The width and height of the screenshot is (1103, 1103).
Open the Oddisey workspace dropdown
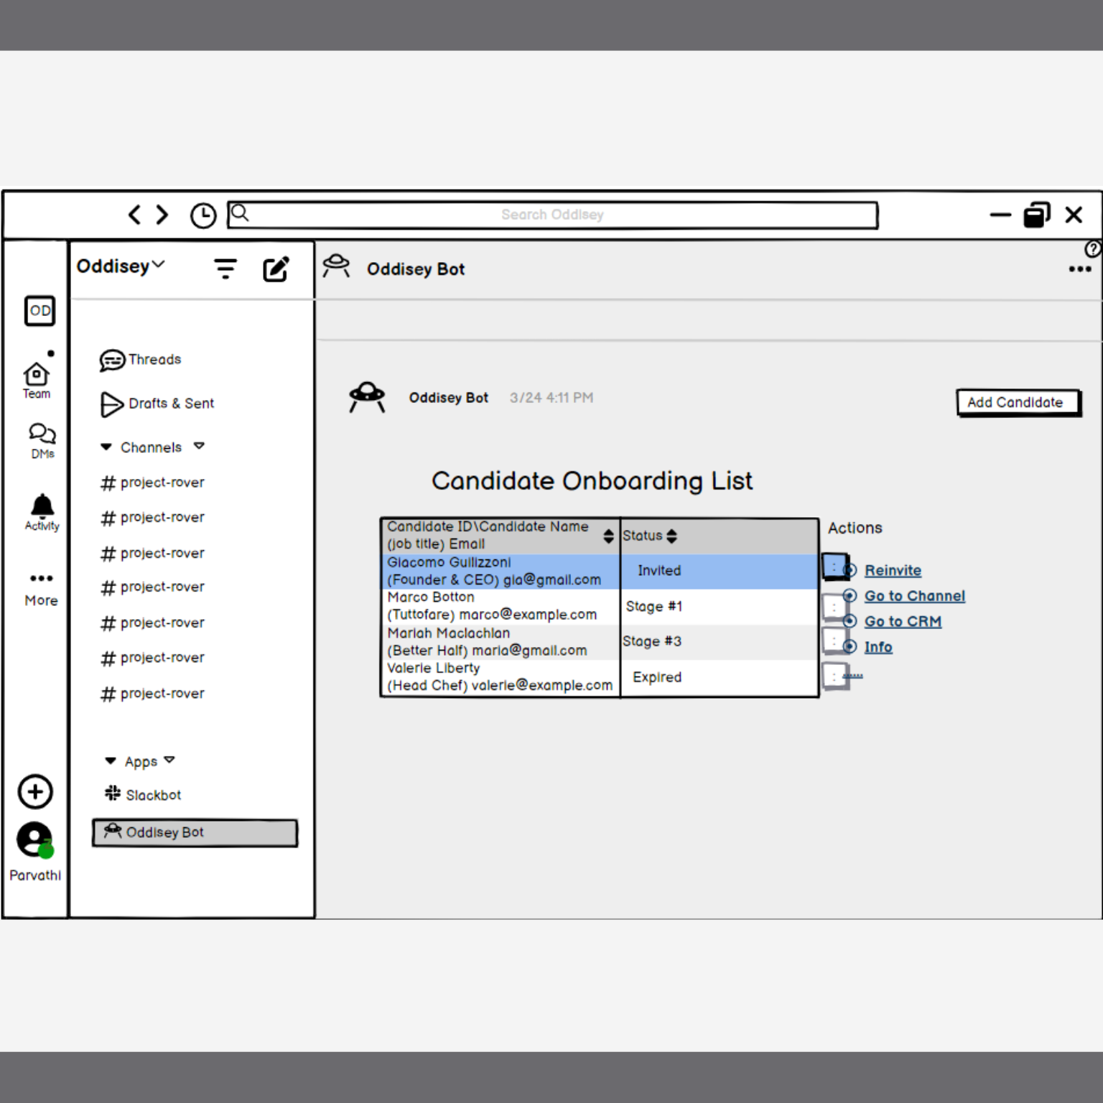121,266
